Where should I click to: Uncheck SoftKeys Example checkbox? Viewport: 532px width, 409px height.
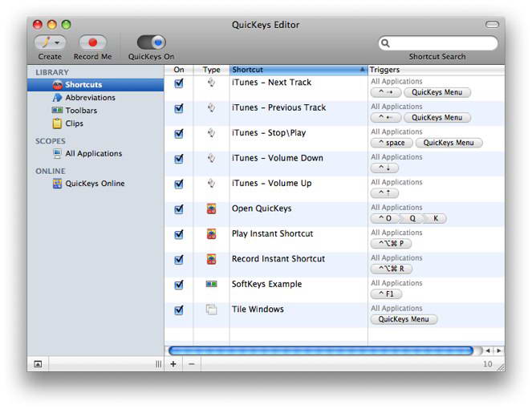click(x=179, y=285)
